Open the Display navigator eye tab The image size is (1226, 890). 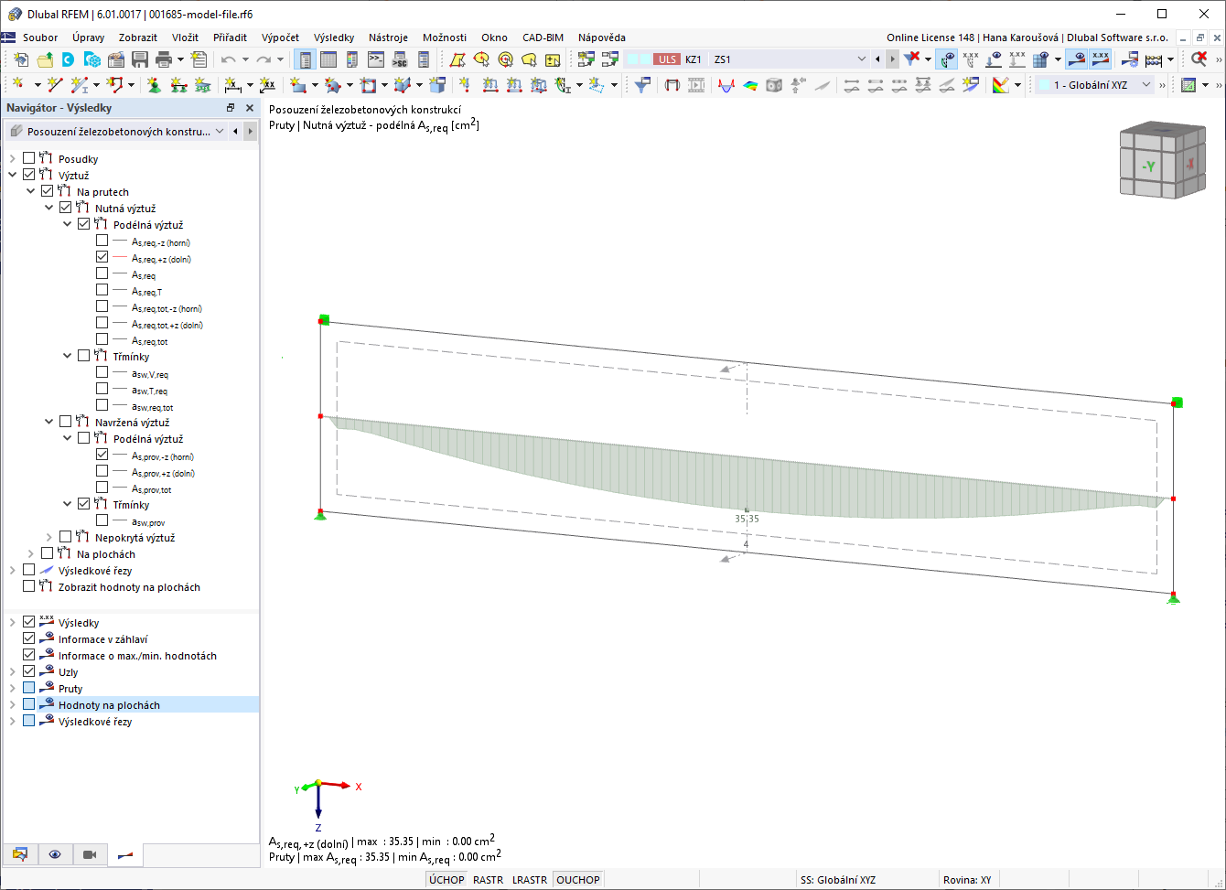point(55,854)
